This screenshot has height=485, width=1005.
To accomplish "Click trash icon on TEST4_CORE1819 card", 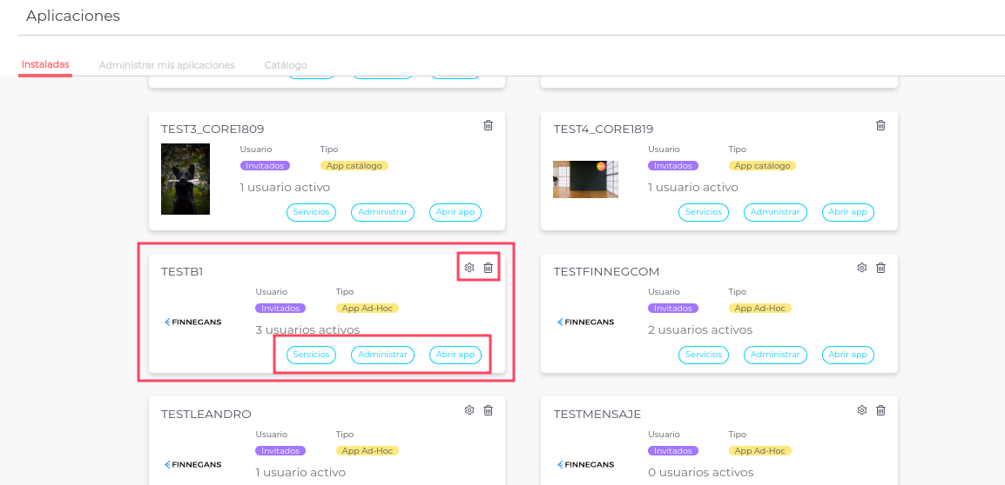I will 880,125.
